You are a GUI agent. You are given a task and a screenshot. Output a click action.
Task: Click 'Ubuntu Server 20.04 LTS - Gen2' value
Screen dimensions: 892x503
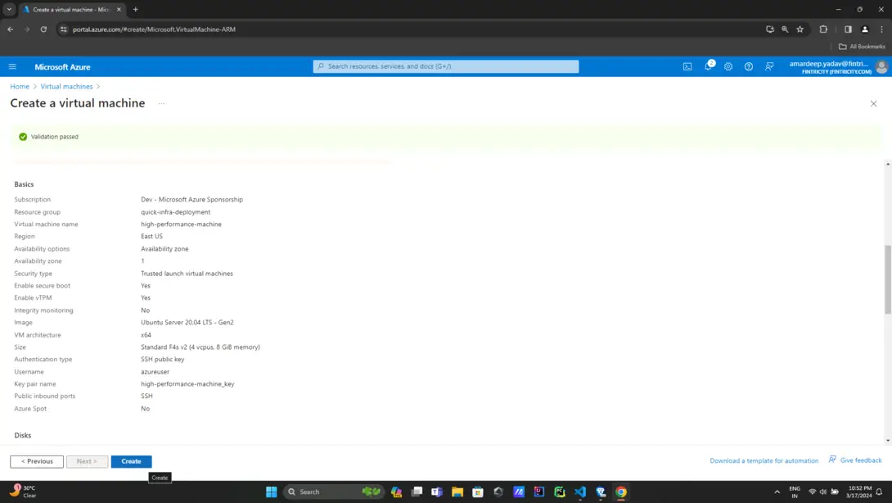[x=187, y=323]
